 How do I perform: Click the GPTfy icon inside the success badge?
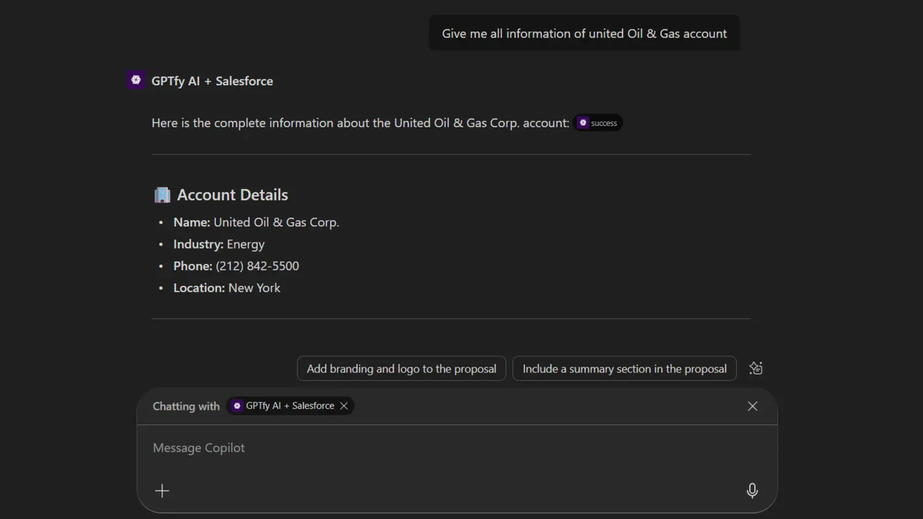583,122
